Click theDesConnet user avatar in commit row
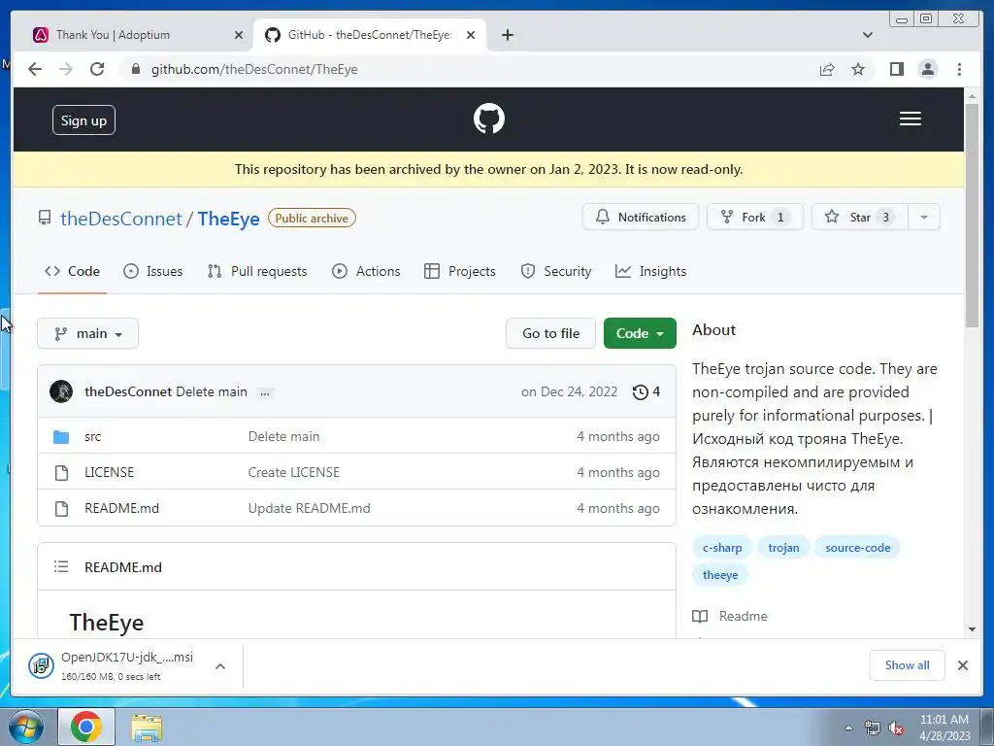 [61, 391]
